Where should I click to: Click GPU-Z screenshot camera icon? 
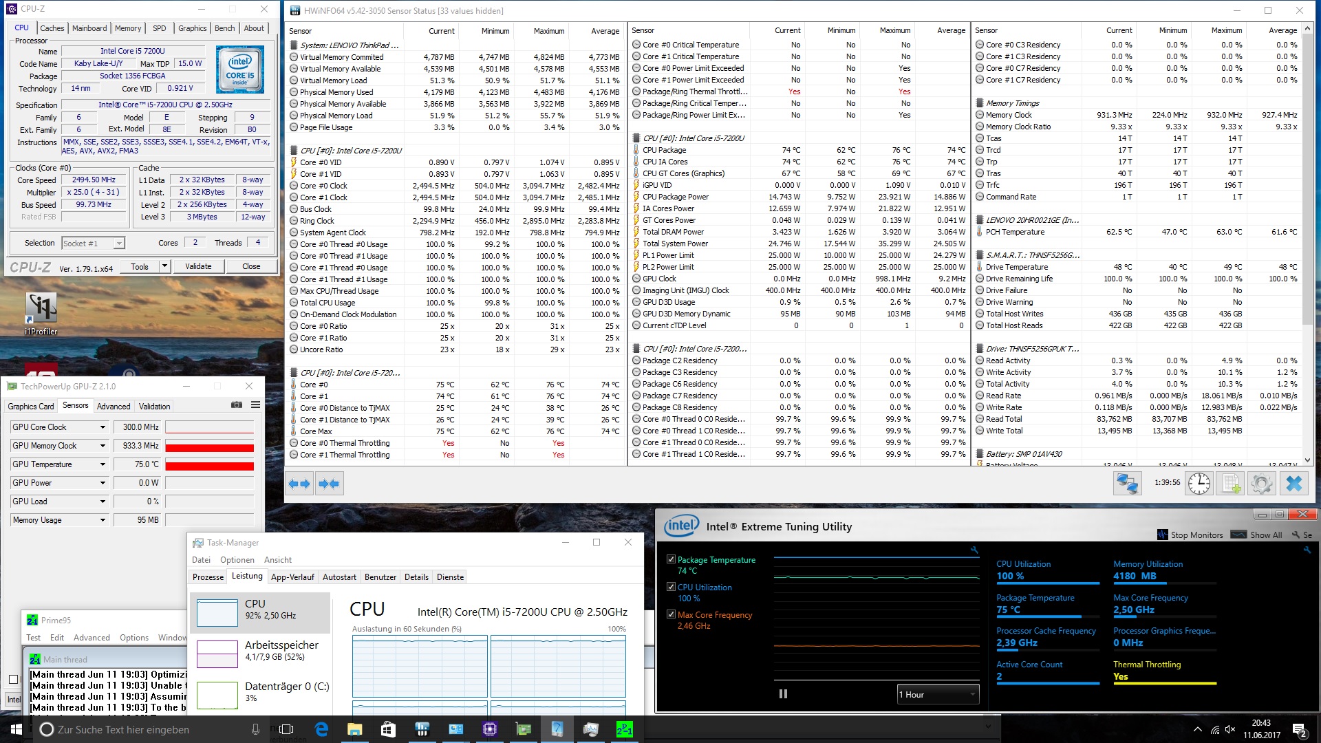[237, 405]
